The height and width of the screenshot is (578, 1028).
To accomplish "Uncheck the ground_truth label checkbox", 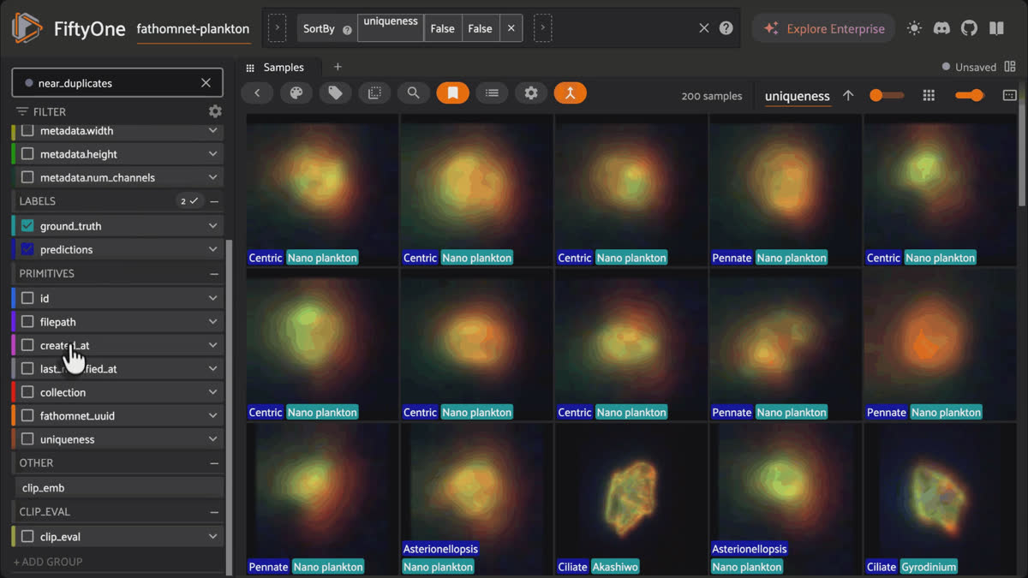I will point(27,226).
